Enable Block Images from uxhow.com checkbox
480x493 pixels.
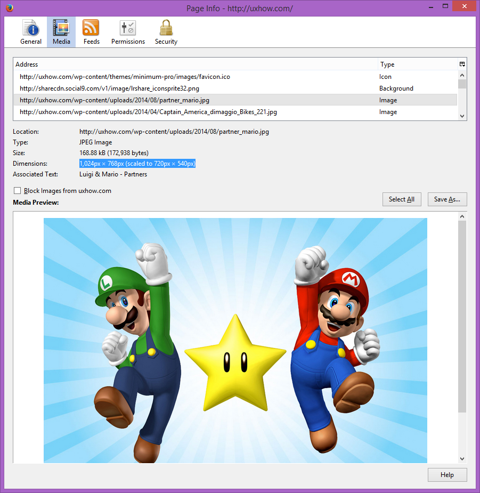pos(18,191)
